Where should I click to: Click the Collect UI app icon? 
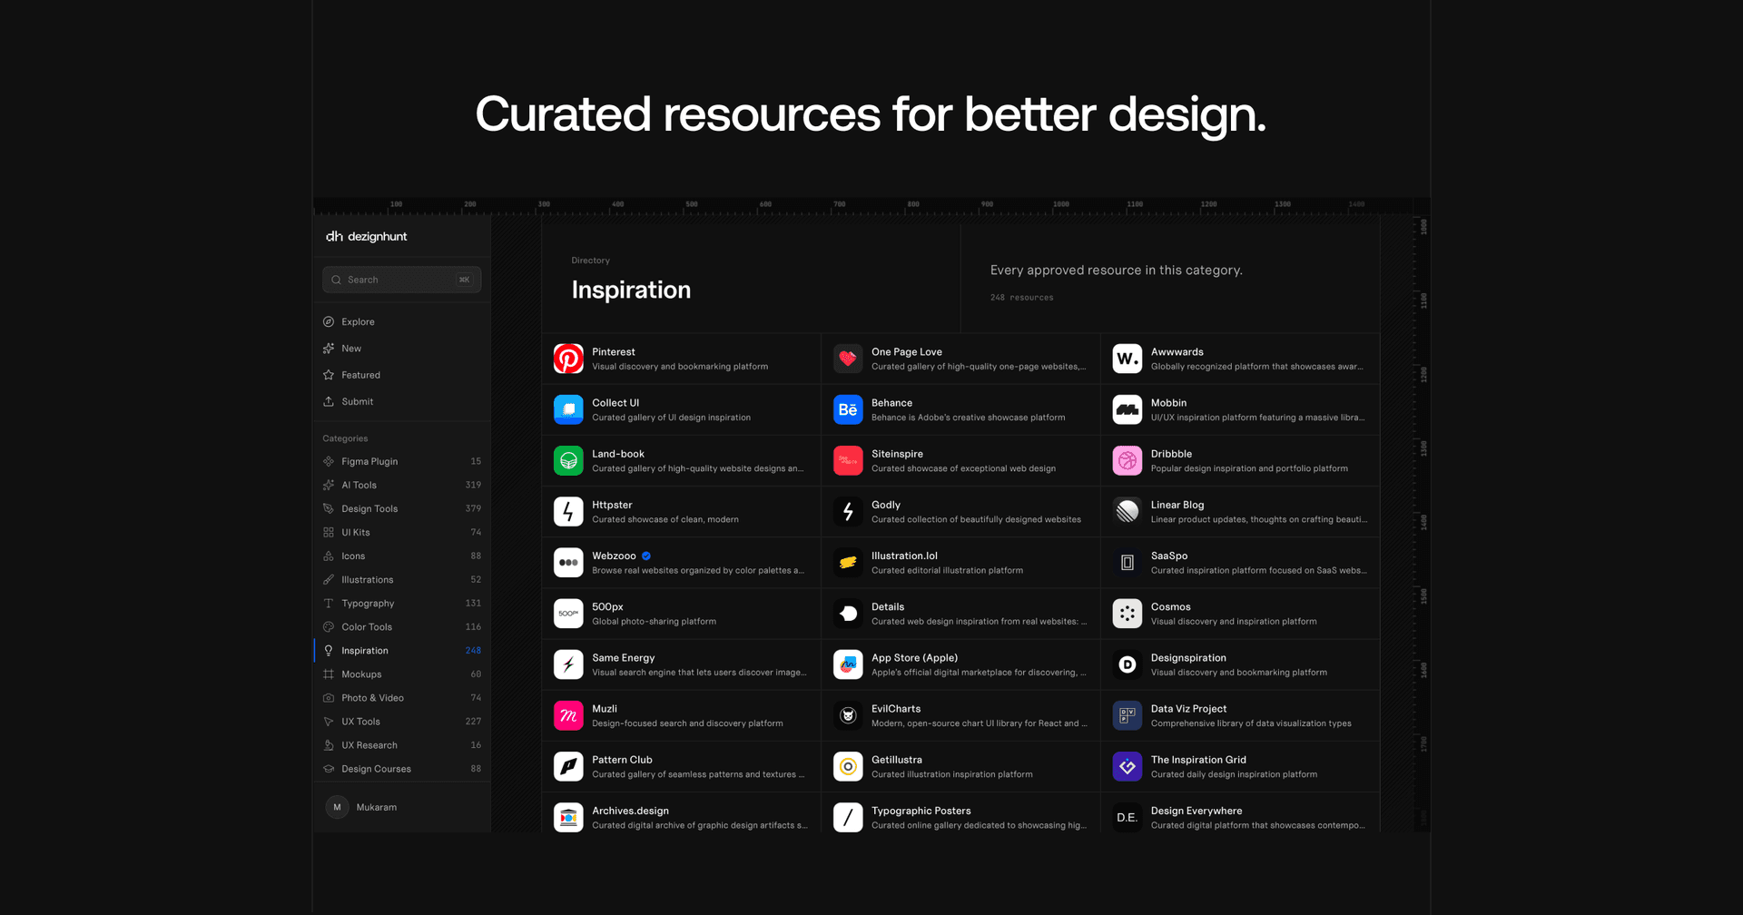click(x=568, y=409)
